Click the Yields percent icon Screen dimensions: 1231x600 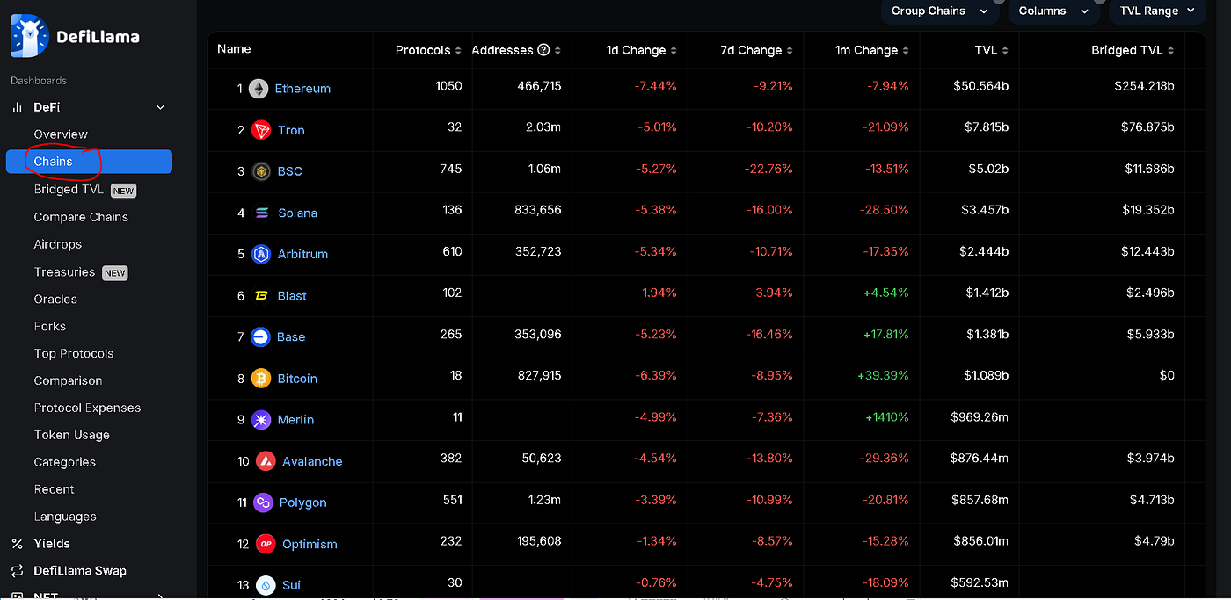(x=17, y=544)
